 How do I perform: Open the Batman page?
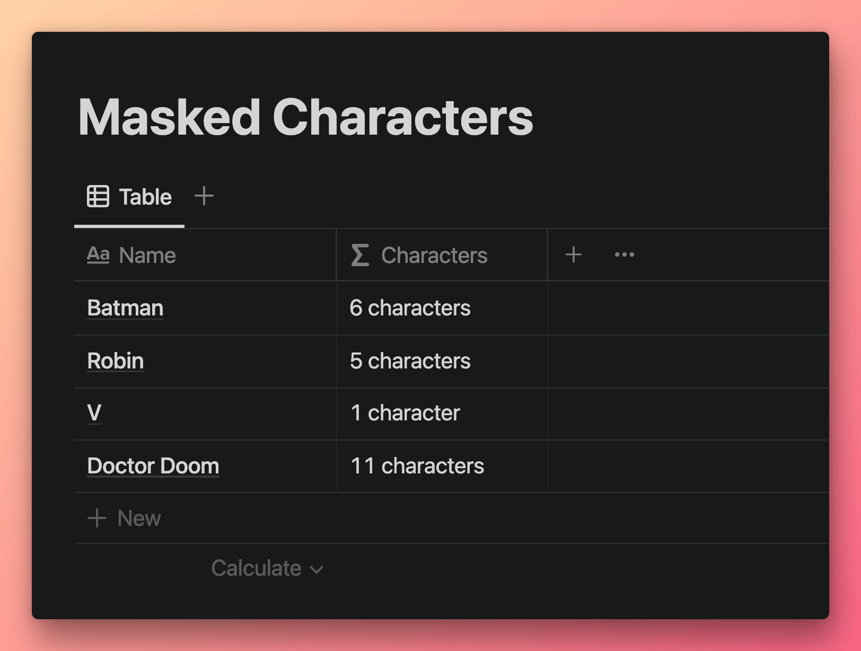click(125, 308)
